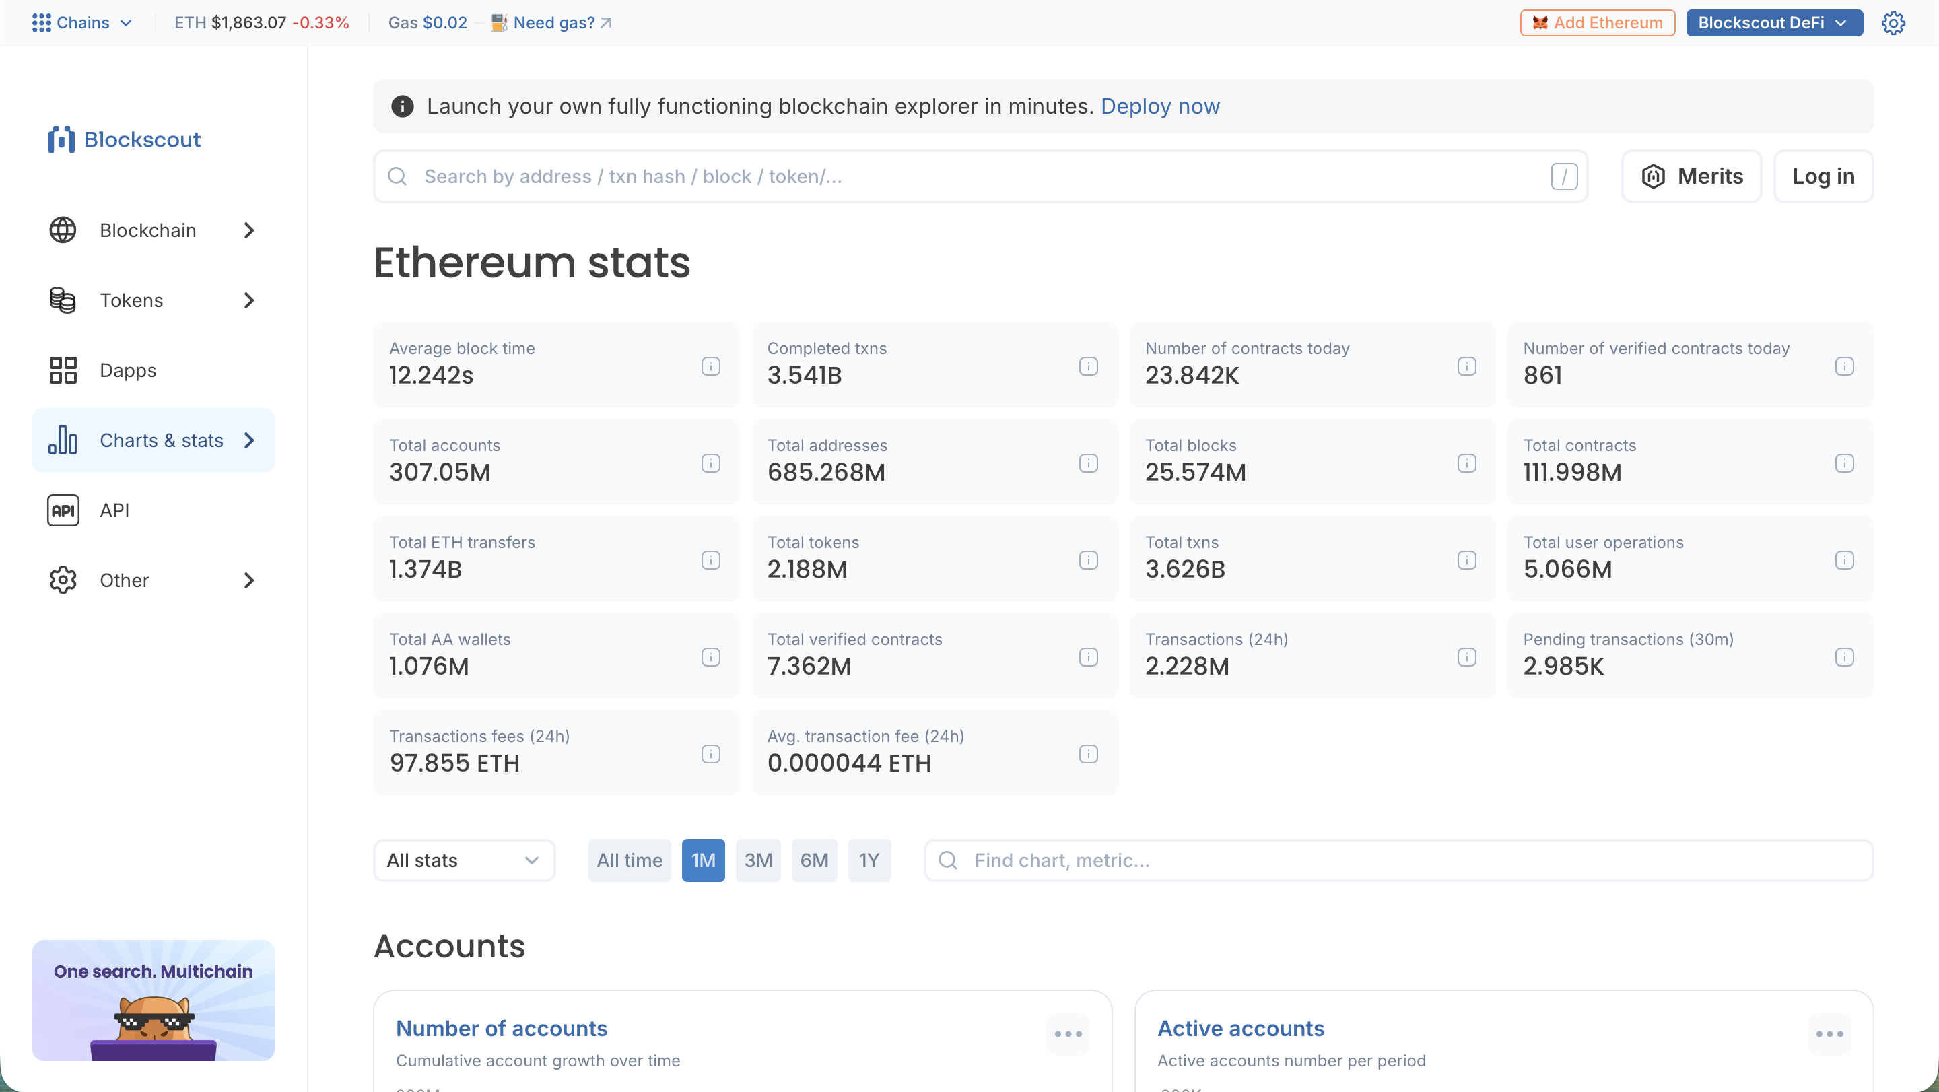This screenshot has height=1092, width=1939.
Task: Click the info icon in announcement banner
Action: [402, 106]
